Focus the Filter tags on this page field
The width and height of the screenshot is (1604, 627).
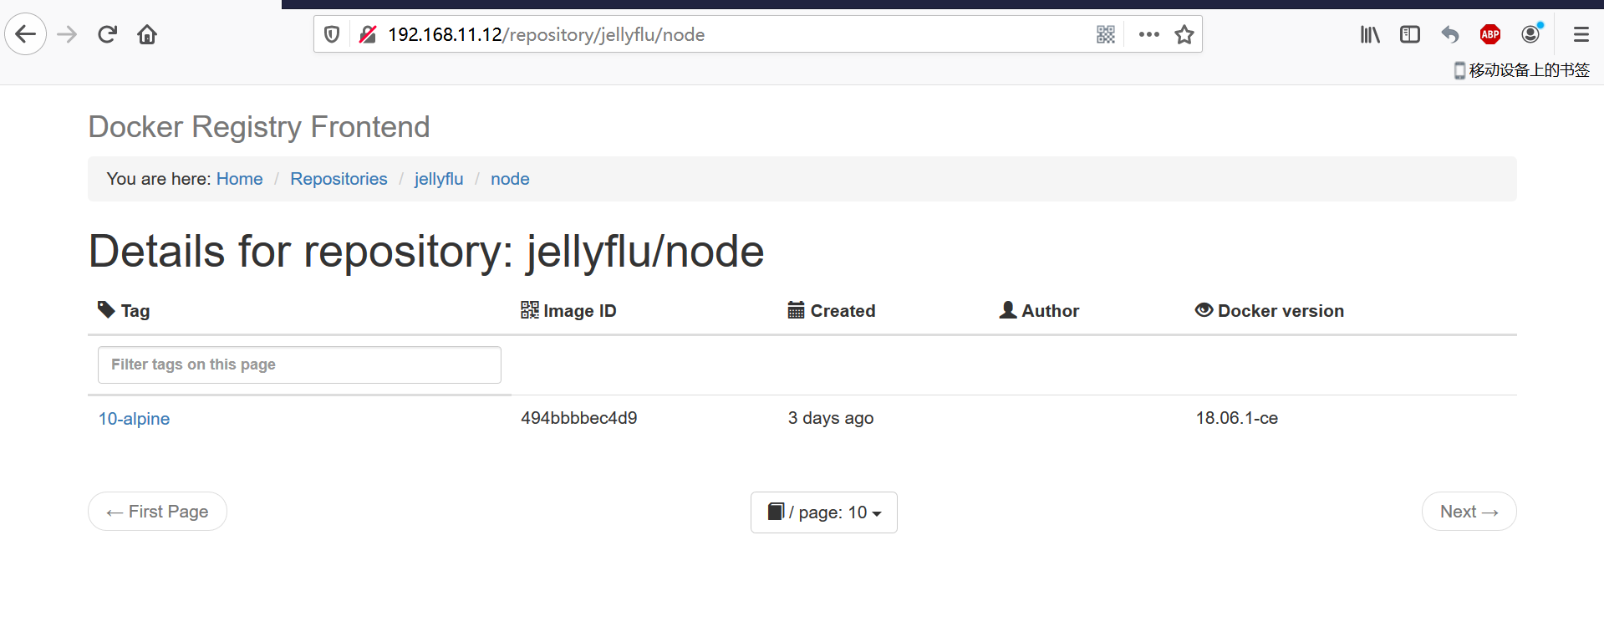pyautogui.click(x=299, y=364)
